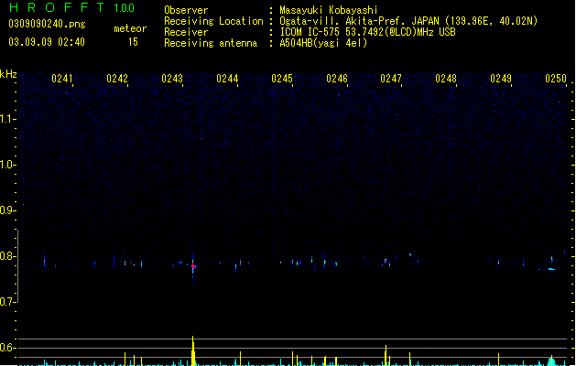Click the 0246 time marker
The height and width of the screenshot is (366, 576).
pos(337,79)
